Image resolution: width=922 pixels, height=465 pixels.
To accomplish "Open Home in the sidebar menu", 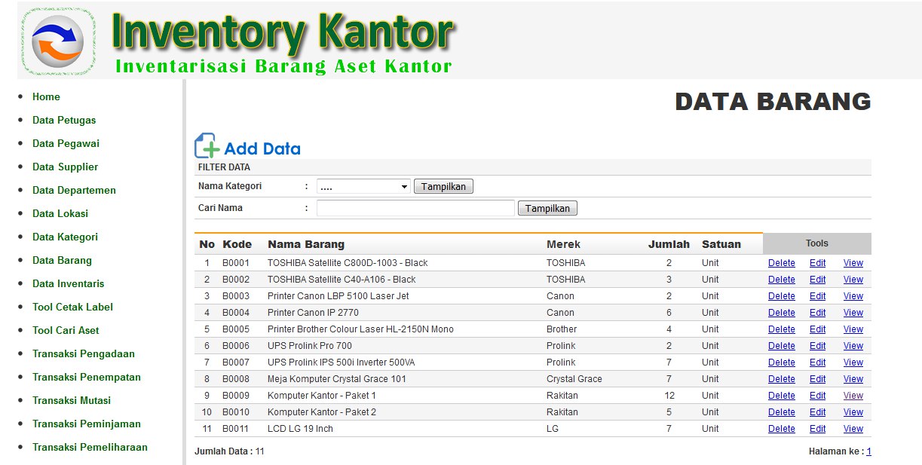I will pos(46,96).
